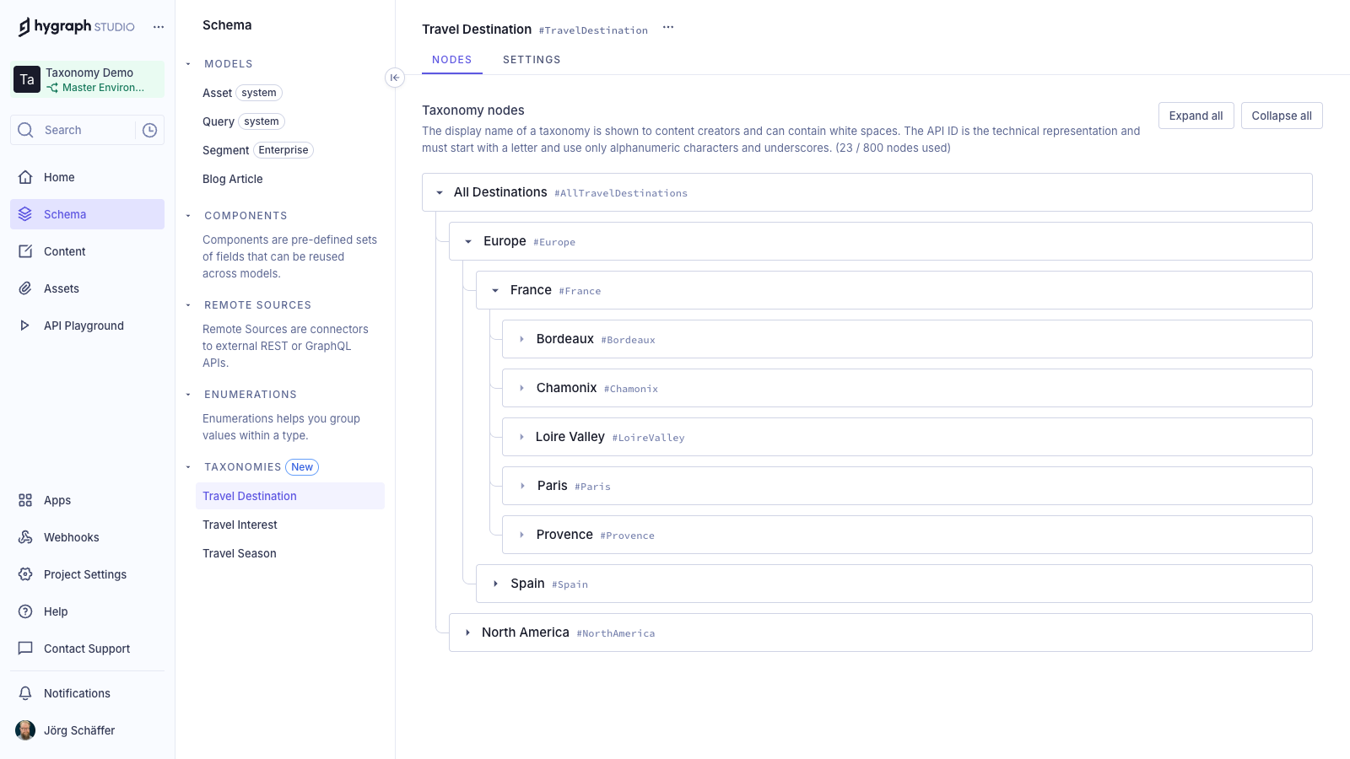Collapse the Europe node
1350x759 pixels.
coord(468,241)
